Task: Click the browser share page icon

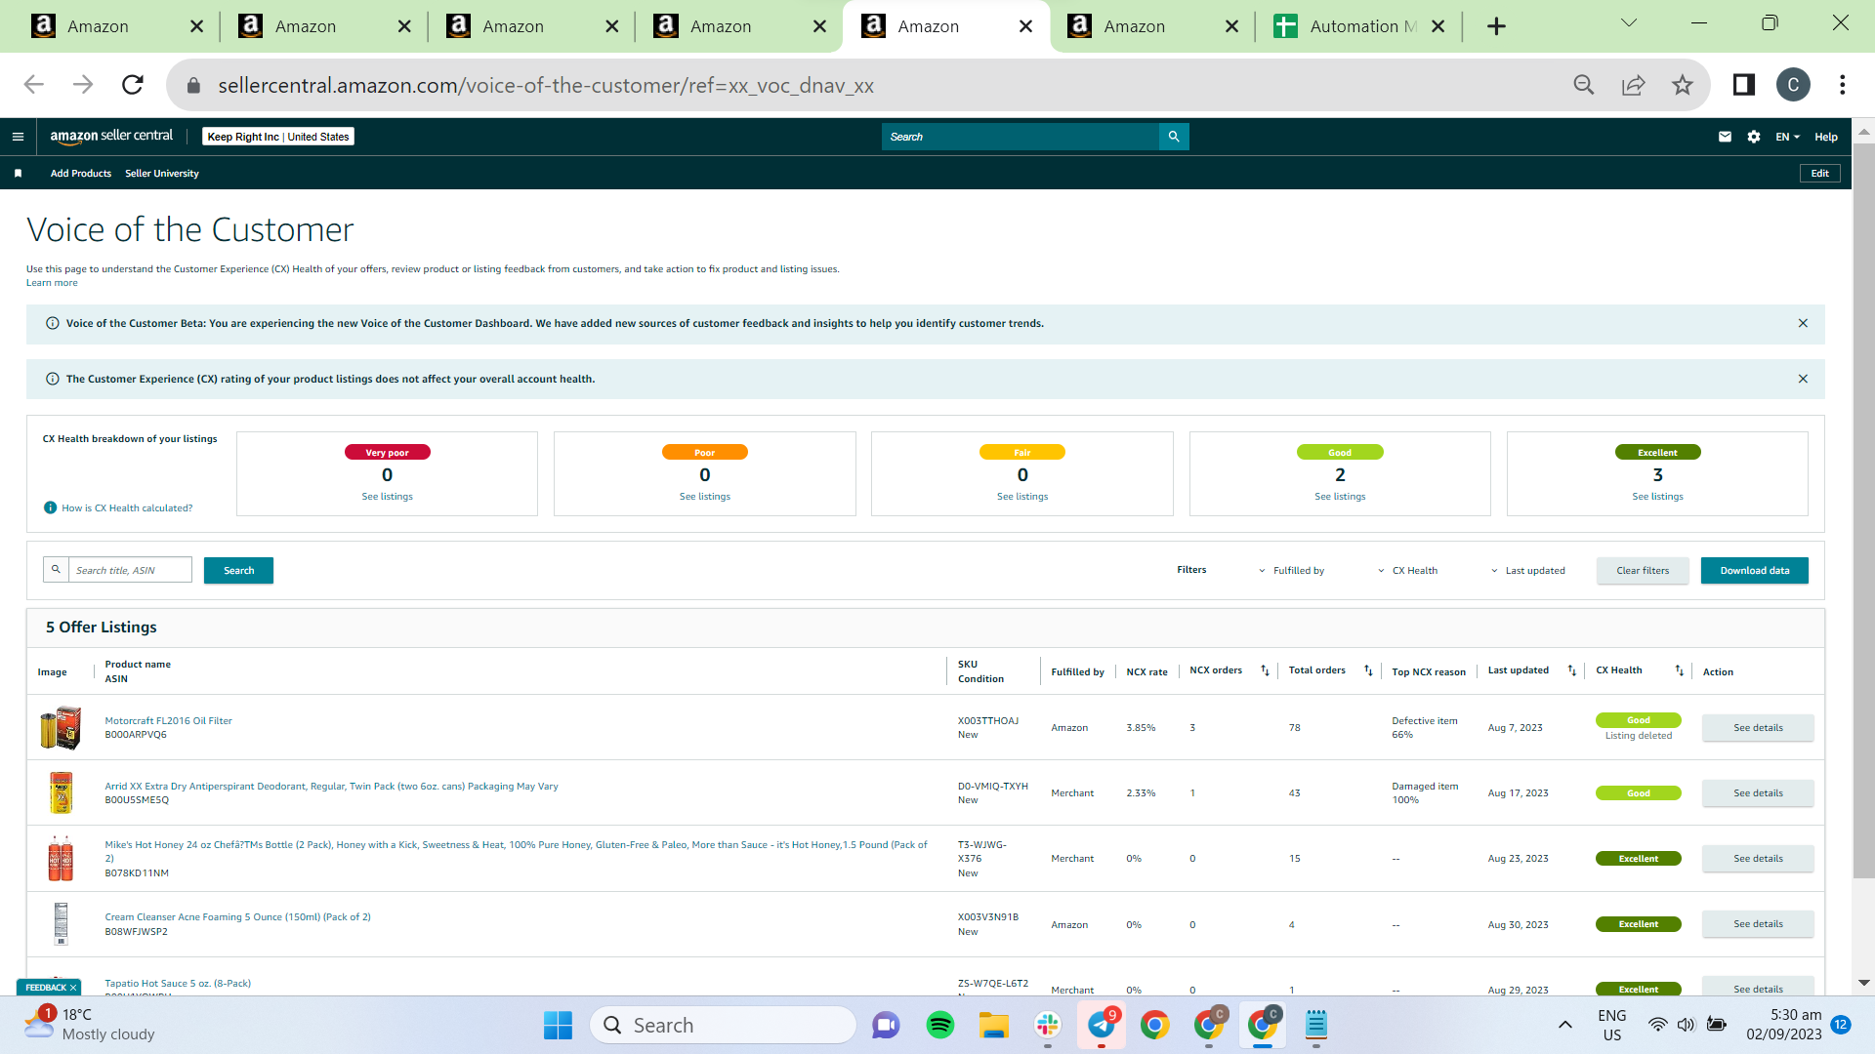Action: 1633,85
